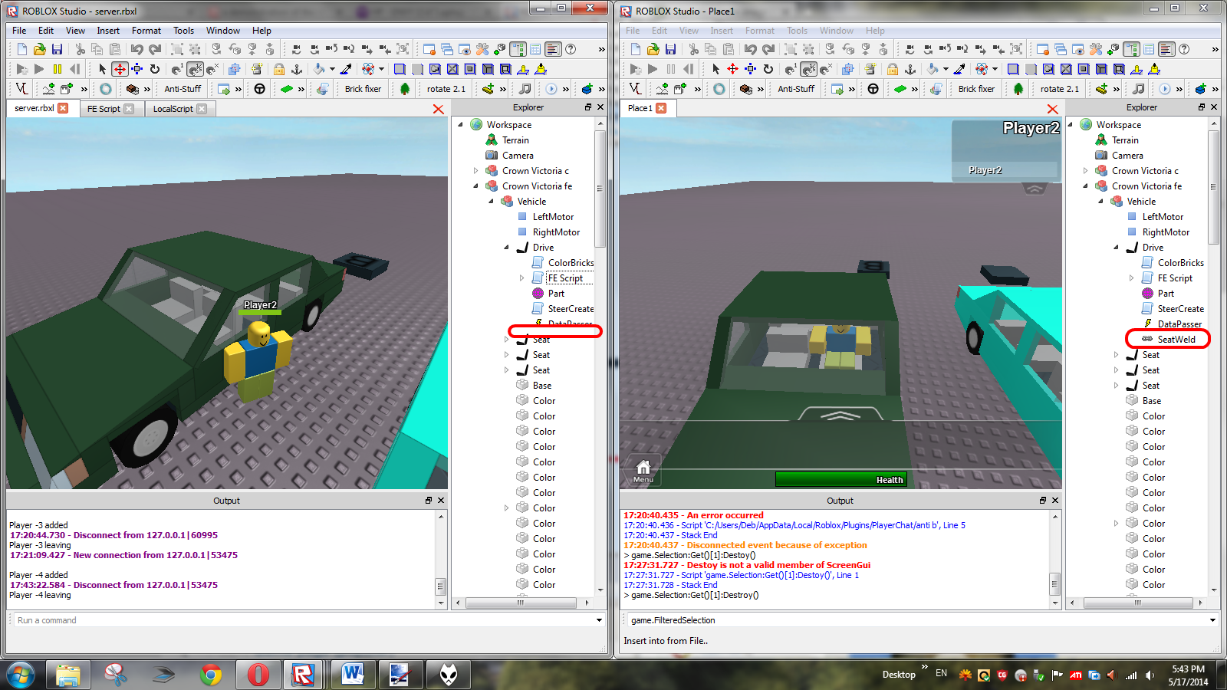Toggle Explorer panel button in server.rbxl toolbar
This screenshot has width=1227, height=690.
518,49
